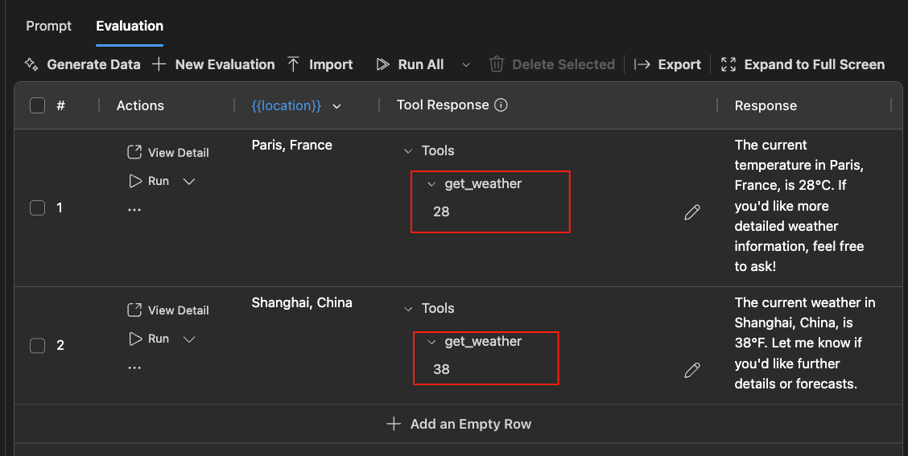
Task: Toggle the select-all header checkbox
Action: point(37,105)
